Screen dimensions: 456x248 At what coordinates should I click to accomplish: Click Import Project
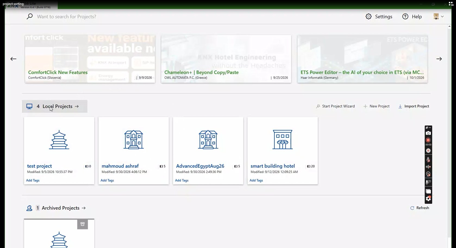(414, 106)
